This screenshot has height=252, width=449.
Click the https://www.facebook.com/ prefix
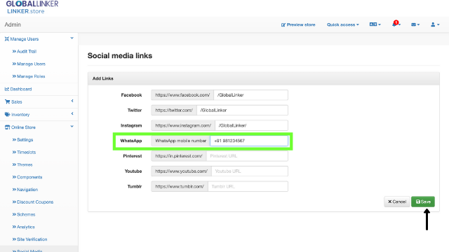point(182,95)
